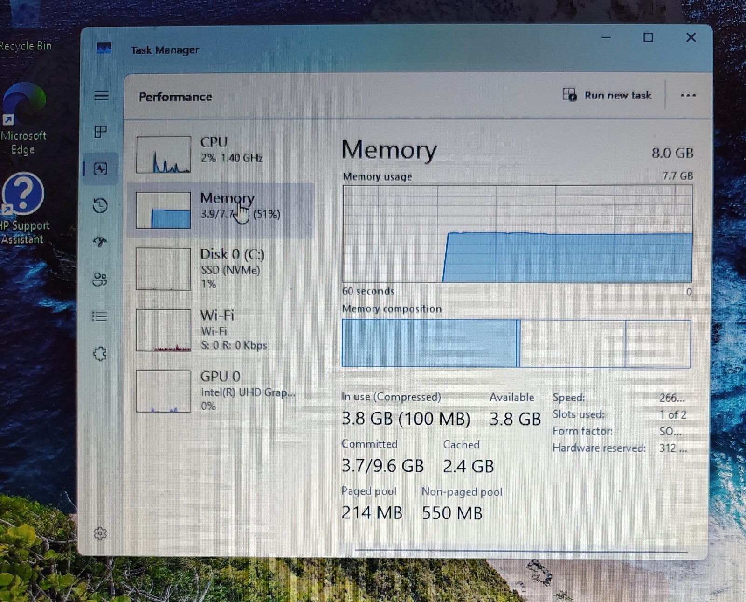Click the Cached 2.4 GB value

[468, 466]
